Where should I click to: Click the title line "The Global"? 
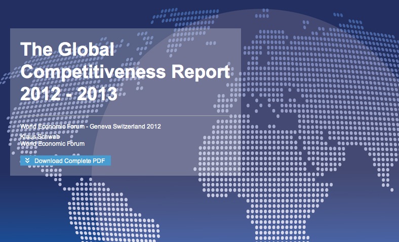click(68, 50)
